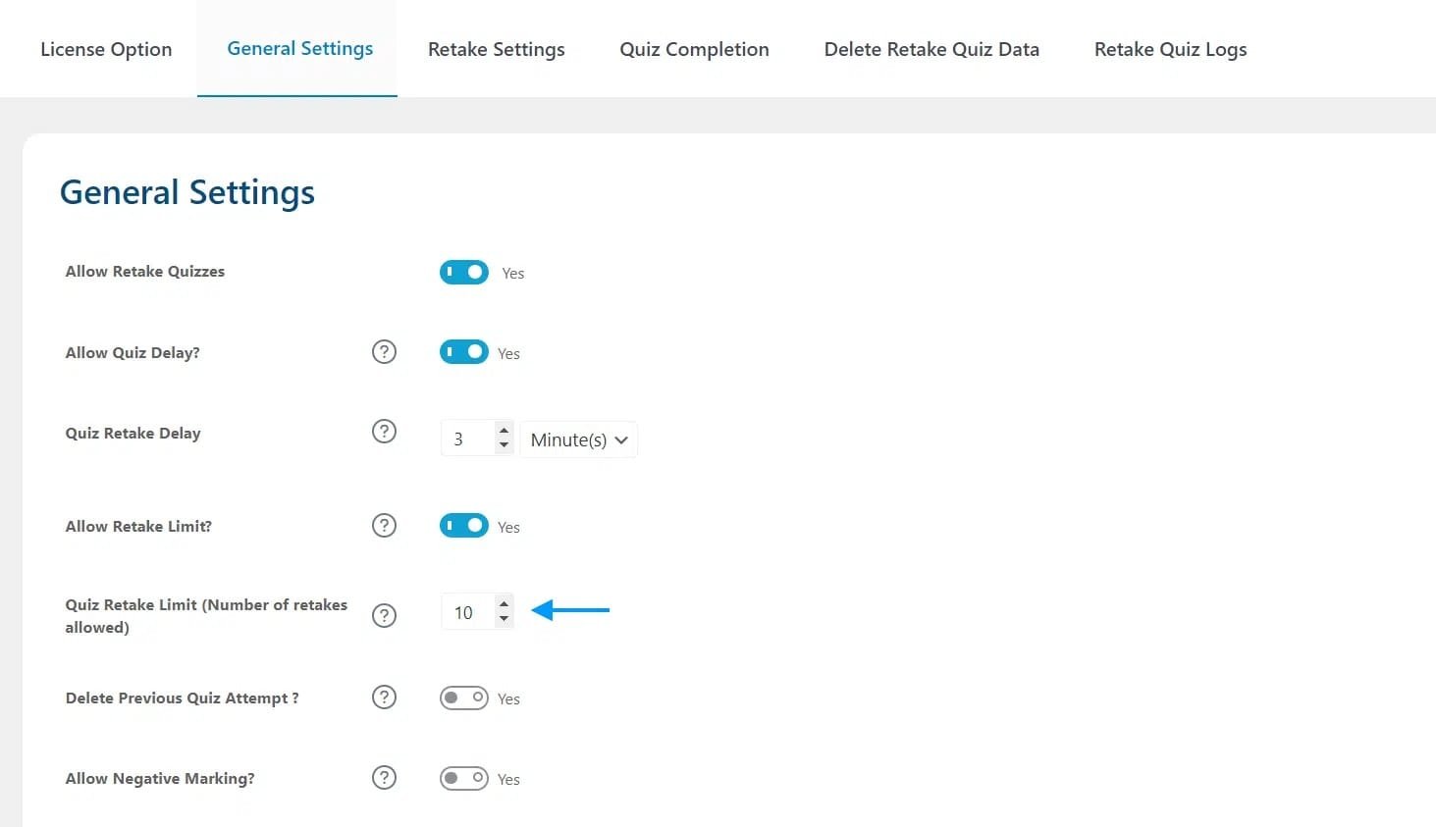Viewport: 1436px width, 827px height.
Task: Decrease Quiz Retake Limit value
Action: coord(504,618)
